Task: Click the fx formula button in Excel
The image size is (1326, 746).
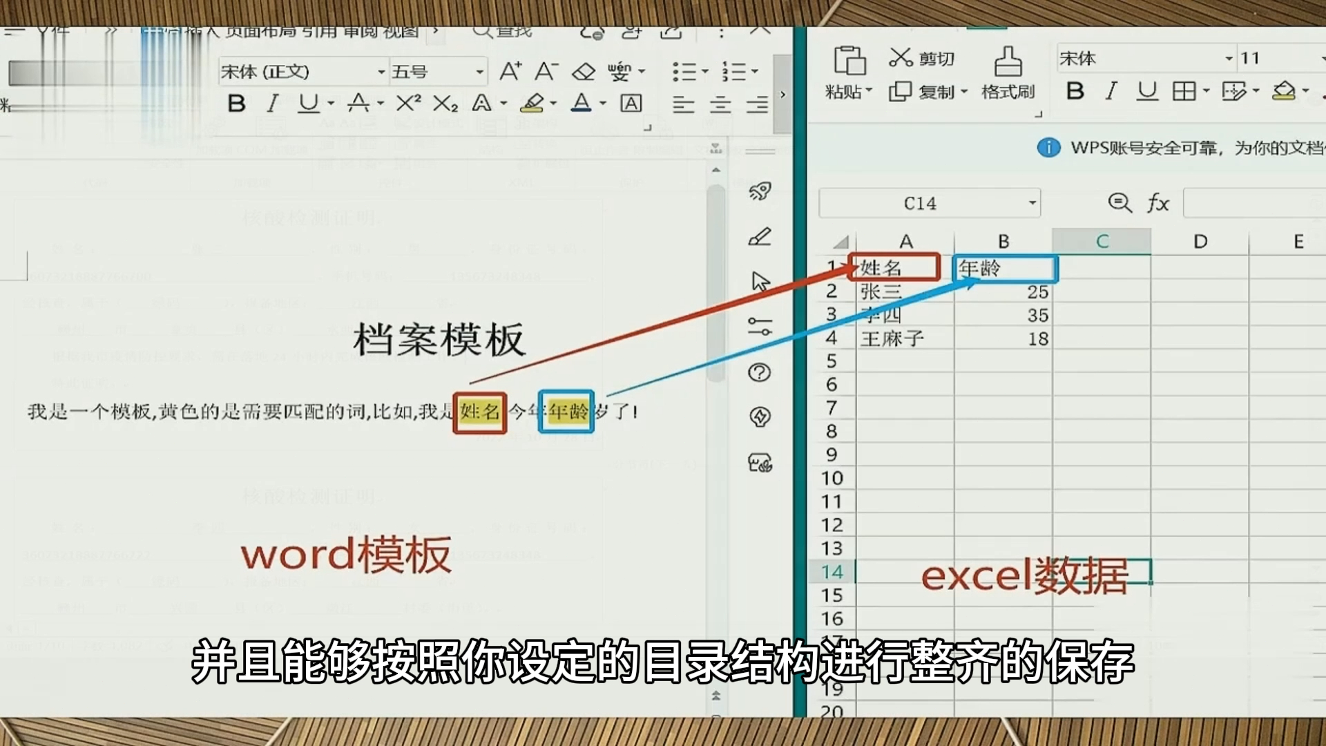Action: pos(1157,203)
